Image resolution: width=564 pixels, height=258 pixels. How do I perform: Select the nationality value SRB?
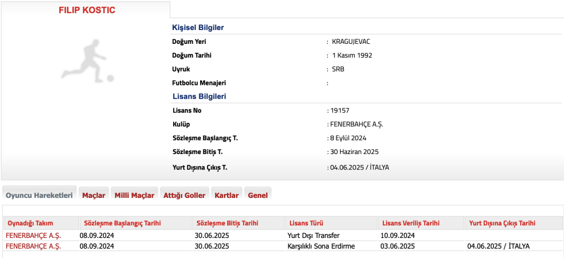(338, 69)
